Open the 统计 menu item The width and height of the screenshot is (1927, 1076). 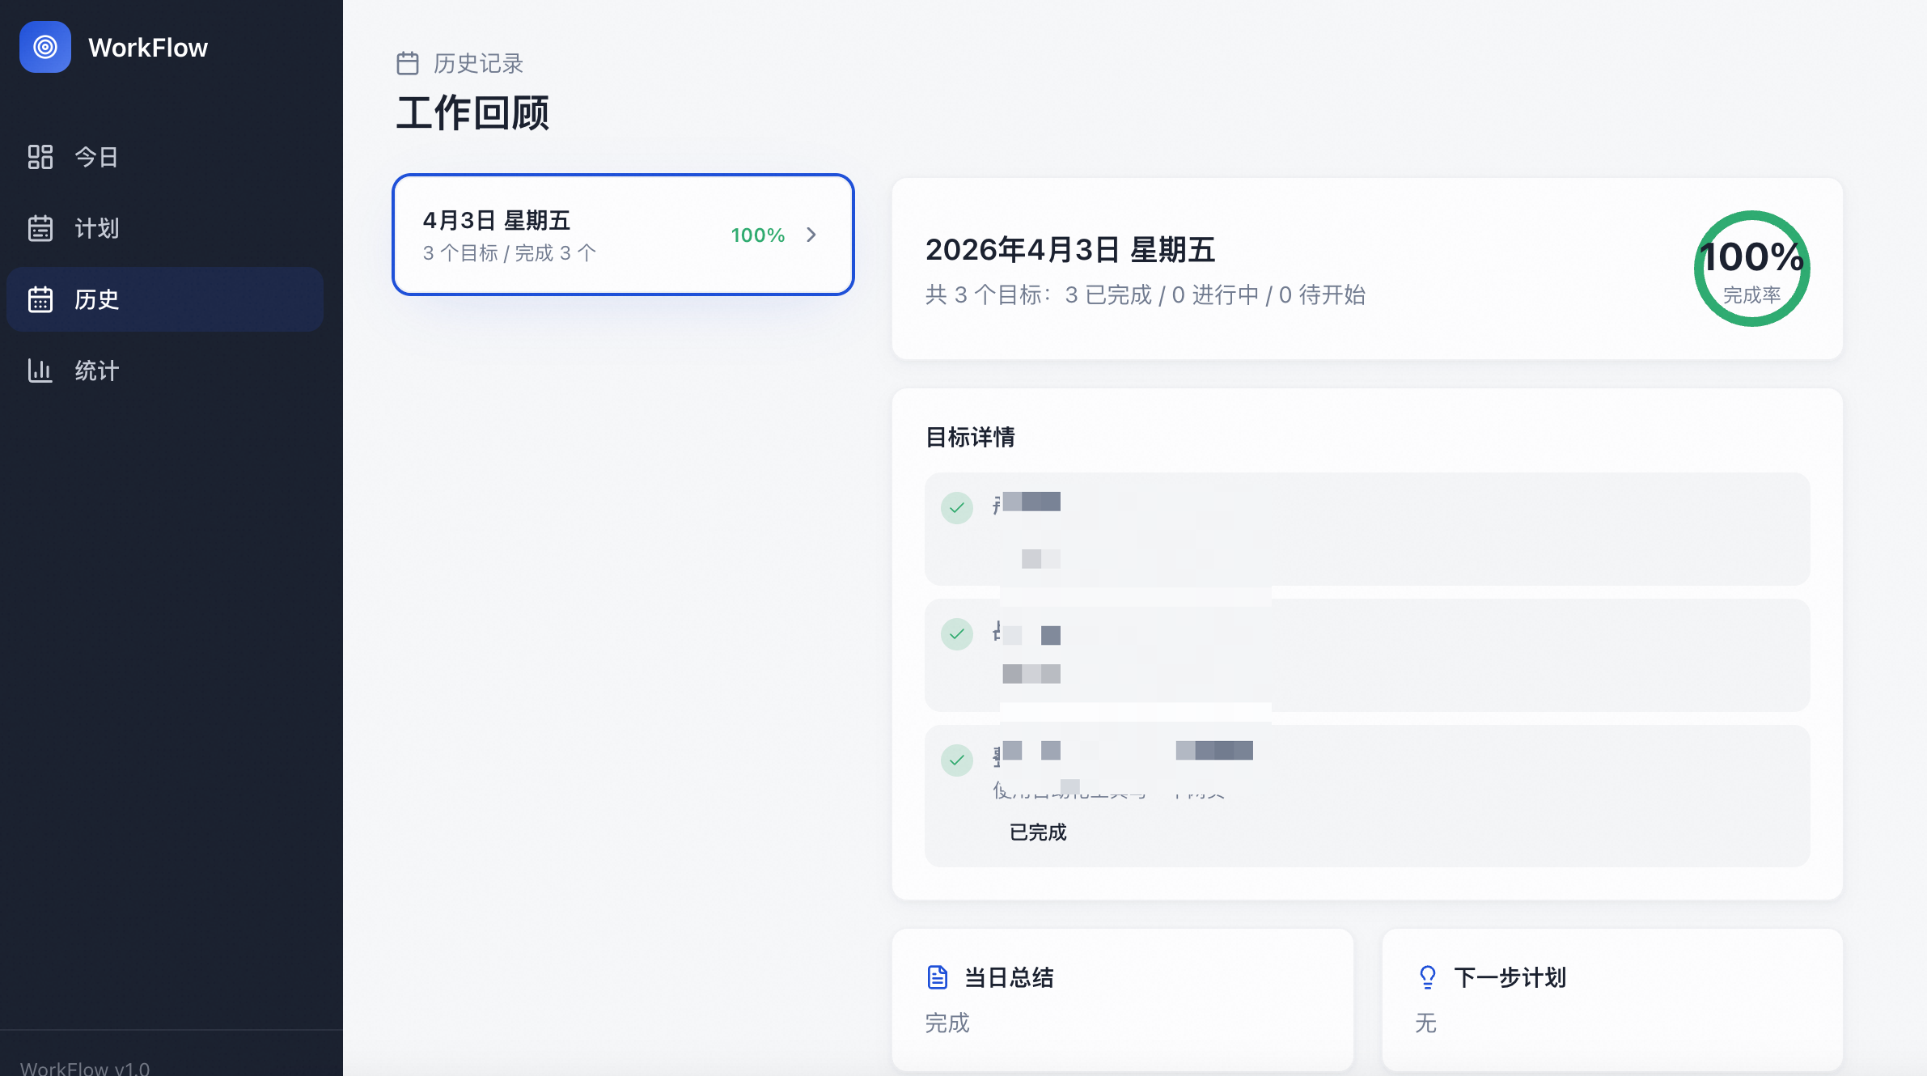pyautogui.click(x=96, y=371)
